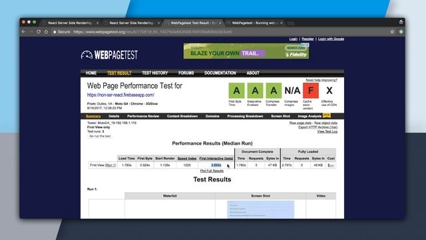Click the First Byte Time grade A
Image resolution: width=426 pixels, height=240 pixels.
click(236, 91)
